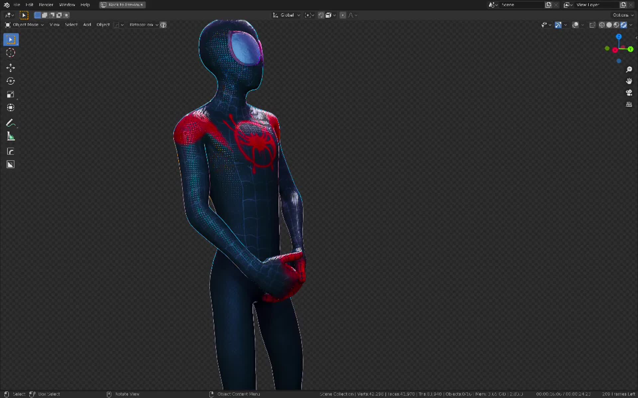Activate the Scale tool
Screen dimensions: 638x398
11,94
